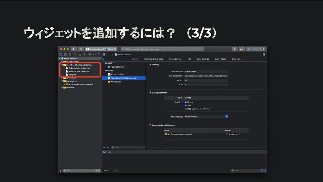Switch to the Info tab

pyautogui.click(x=189, y=59)
